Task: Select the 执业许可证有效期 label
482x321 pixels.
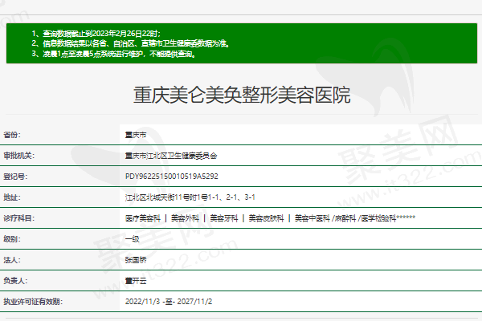Action: (x=33, y=302)
